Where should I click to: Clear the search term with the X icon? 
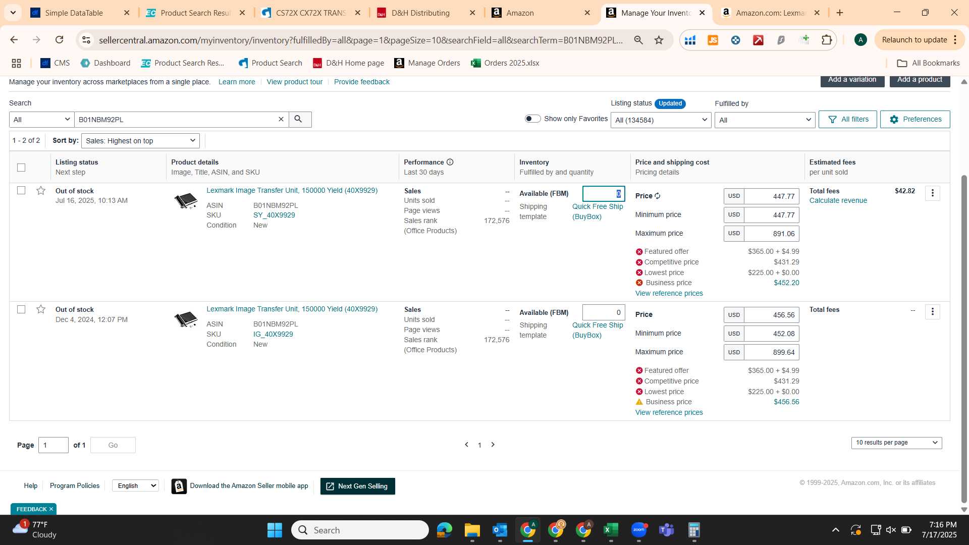281,120
